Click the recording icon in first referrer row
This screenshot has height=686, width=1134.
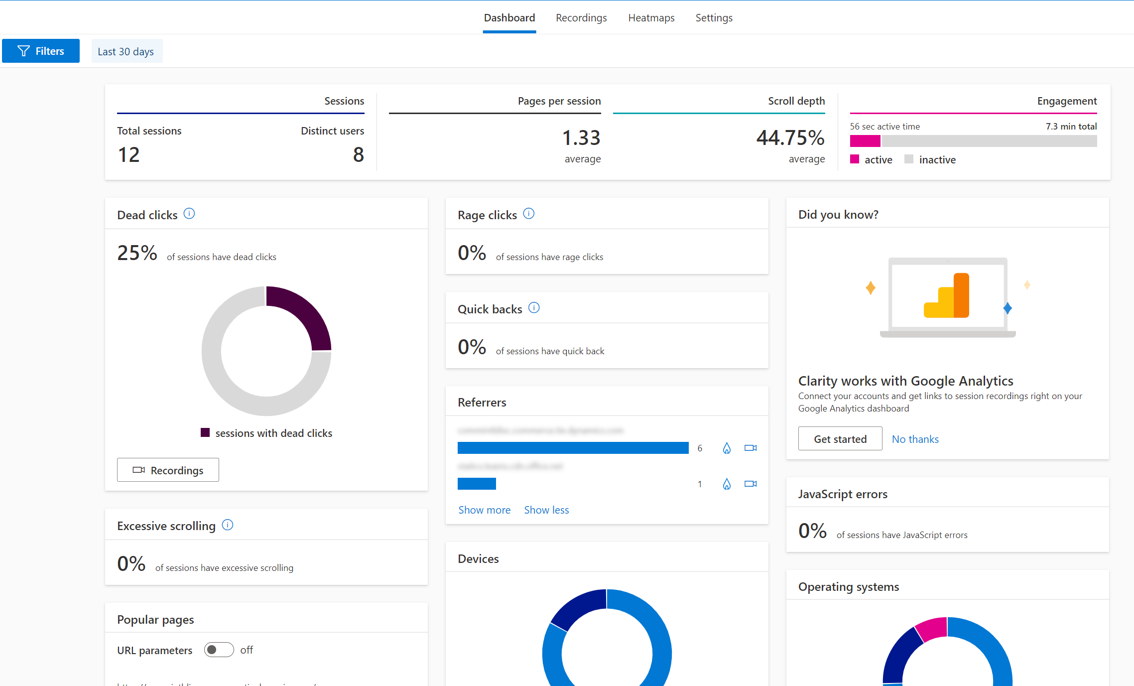pos(749,448)
